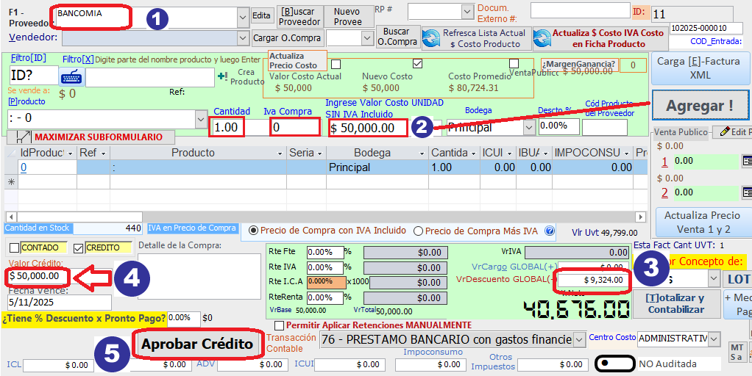
Task: Expand the Transacción Contable dropdown
Action: (x=579, y=339)
